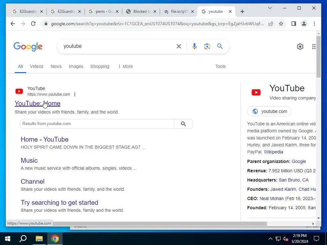The width and height of the screenshot is (327, 245).
Task: Open Google search settings gear
Action: click(300, 47)
